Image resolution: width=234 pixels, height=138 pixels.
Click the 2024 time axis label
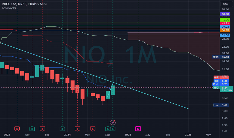(67, 135)
